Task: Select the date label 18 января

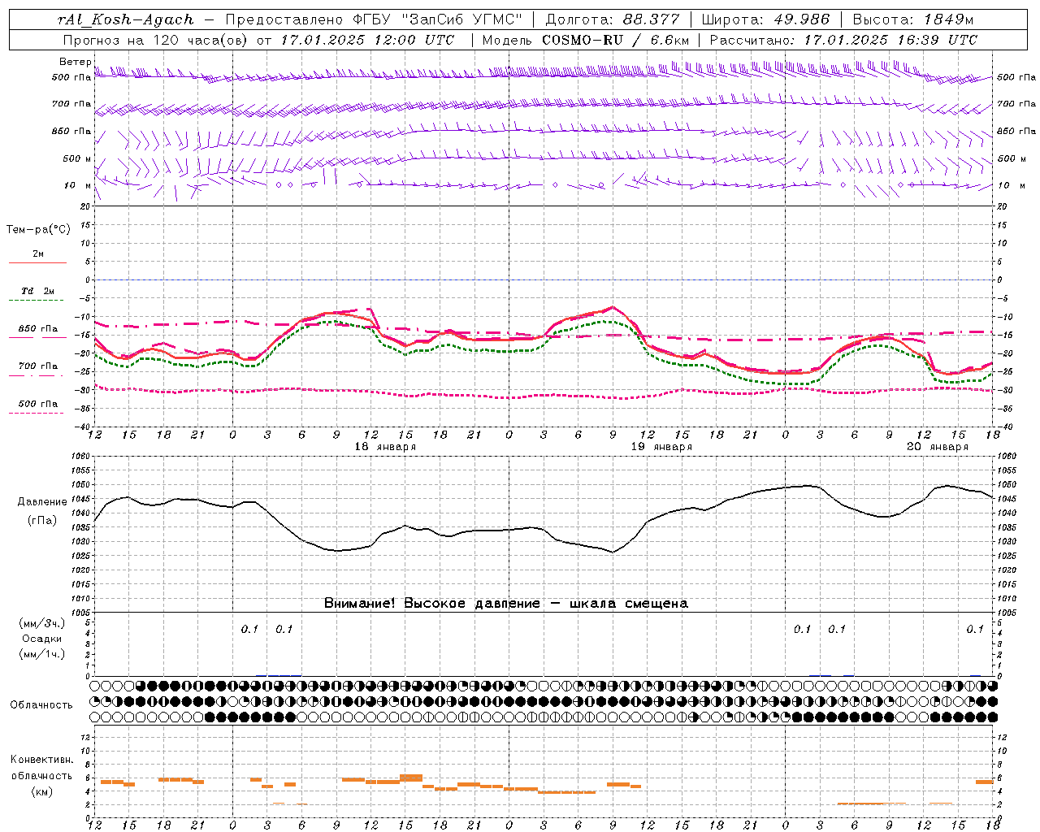Action: click(x=385, y=447)
